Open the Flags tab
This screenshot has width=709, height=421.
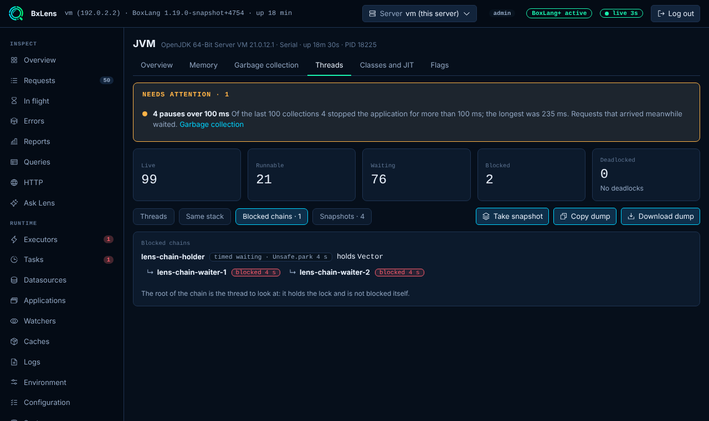440,65
